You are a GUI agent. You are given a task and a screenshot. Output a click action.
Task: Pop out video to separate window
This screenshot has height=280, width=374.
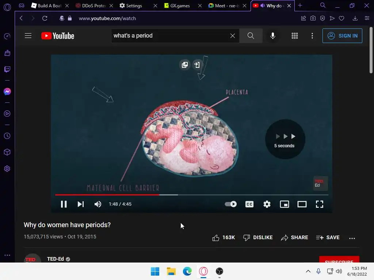pos(184,65)
